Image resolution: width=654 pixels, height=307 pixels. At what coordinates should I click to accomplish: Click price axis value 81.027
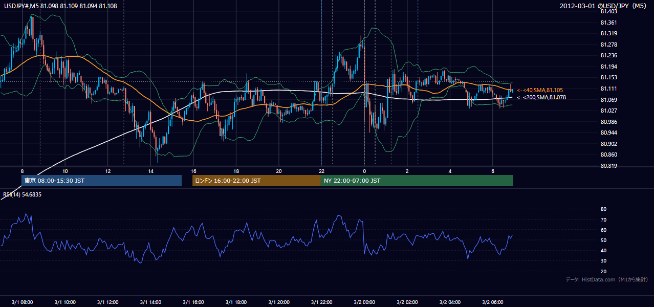[x=608, y=111]
